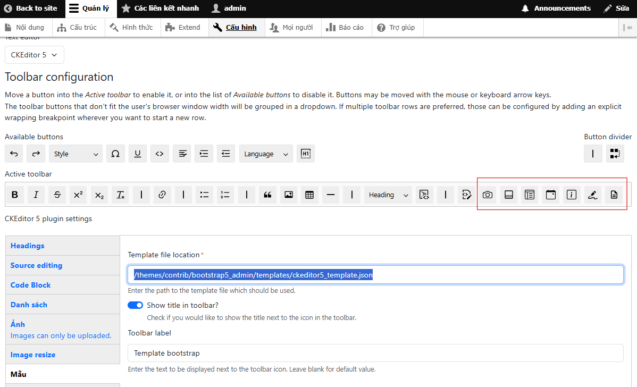The height and width of the screenshot is (387, 637).
Task: Select the H1 show blocks button
Action: pyautogui.click(x=306, y=154)
